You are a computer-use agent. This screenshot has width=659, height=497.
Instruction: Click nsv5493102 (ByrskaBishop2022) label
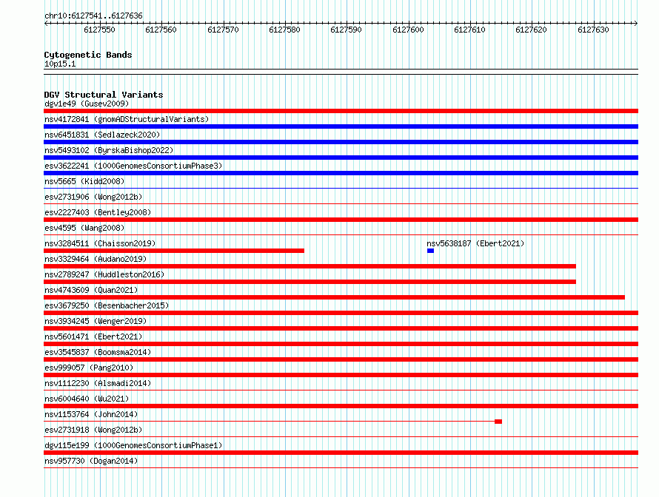point(109,150)
